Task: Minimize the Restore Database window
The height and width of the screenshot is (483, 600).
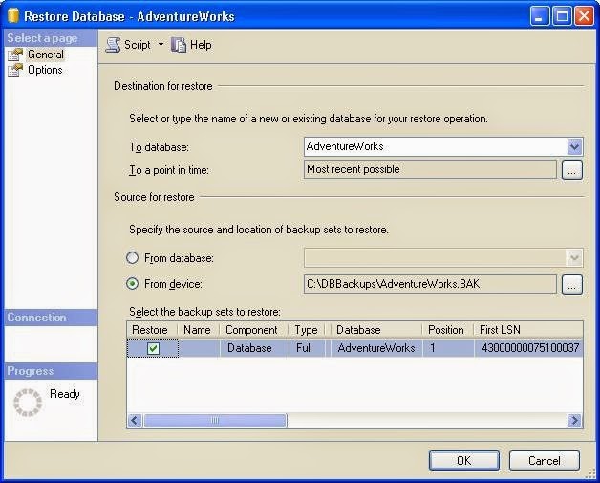Action: [539, 16]
